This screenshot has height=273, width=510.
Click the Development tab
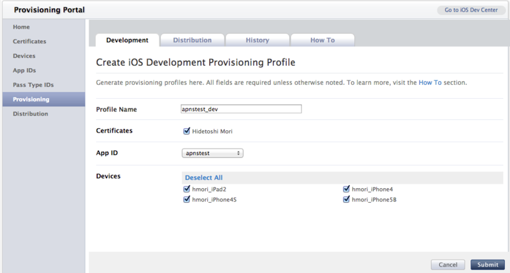click(x=127, y=40)
